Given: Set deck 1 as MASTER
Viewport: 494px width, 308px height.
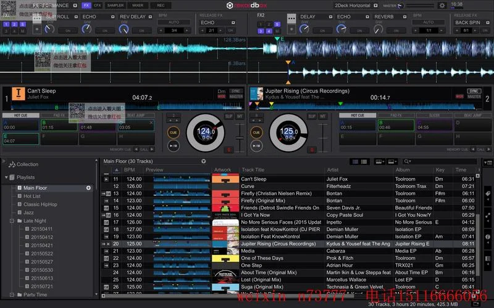Looking at the screenshot, I should (x=236, y=97).
